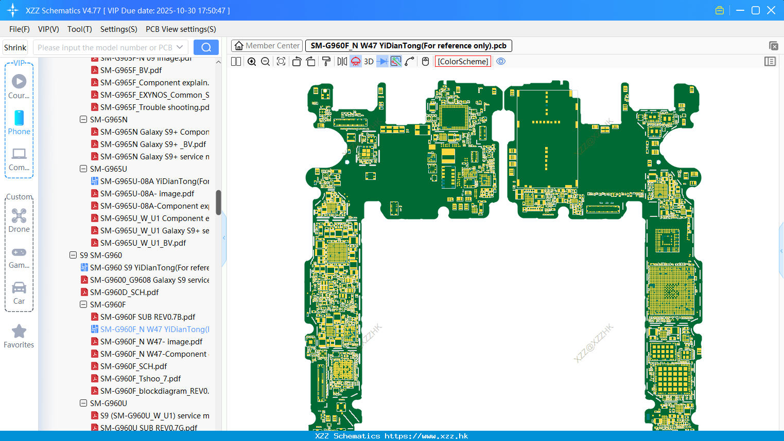Toggle the eye visibility icon
This screenshot has height=441, width=784.
coord(501,61)
